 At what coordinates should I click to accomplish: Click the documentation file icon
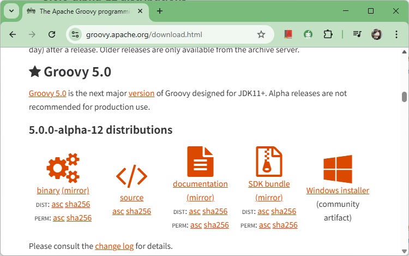click(x=200, y=162)
